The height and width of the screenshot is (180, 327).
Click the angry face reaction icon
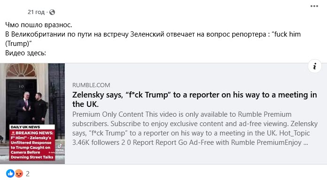click(19, 173)
